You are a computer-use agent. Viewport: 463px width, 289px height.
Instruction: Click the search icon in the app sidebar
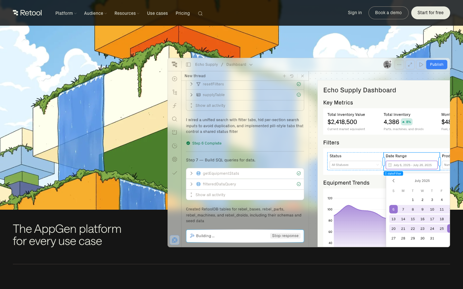pos(175,119)
